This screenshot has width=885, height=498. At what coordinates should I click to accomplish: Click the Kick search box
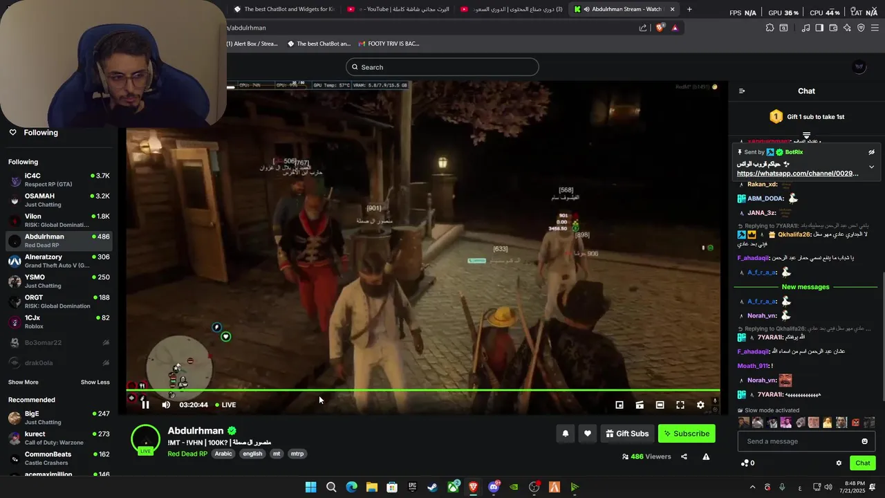(442, 67)
